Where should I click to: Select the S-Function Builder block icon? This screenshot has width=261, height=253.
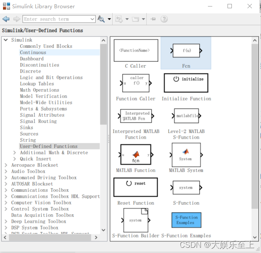coord(136,220)
